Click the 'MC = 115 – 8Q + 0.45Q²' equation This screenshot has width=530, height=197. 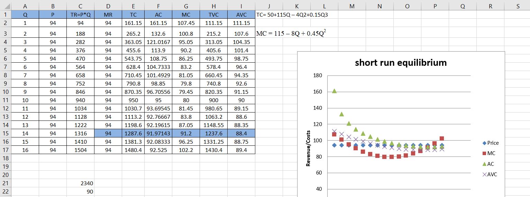point(291,34)
